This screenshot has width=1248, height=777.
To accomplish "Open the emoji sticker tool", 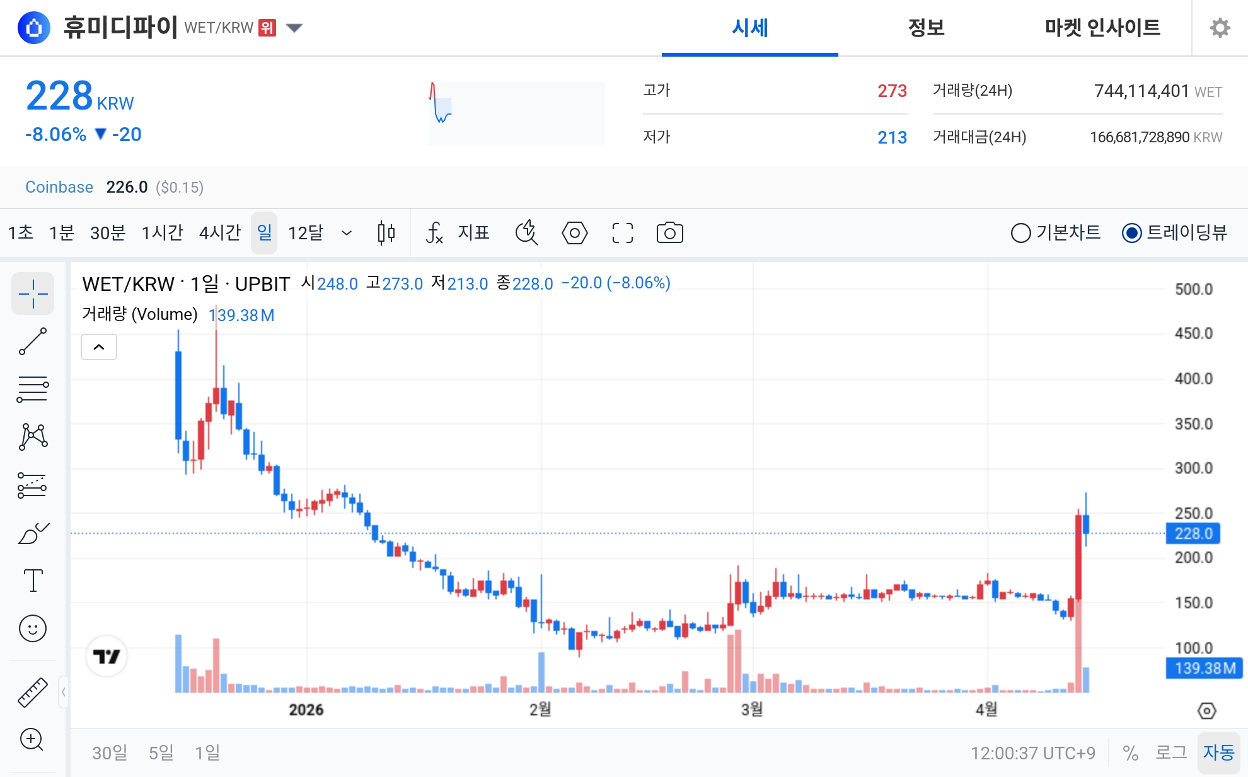I will 33,628.
